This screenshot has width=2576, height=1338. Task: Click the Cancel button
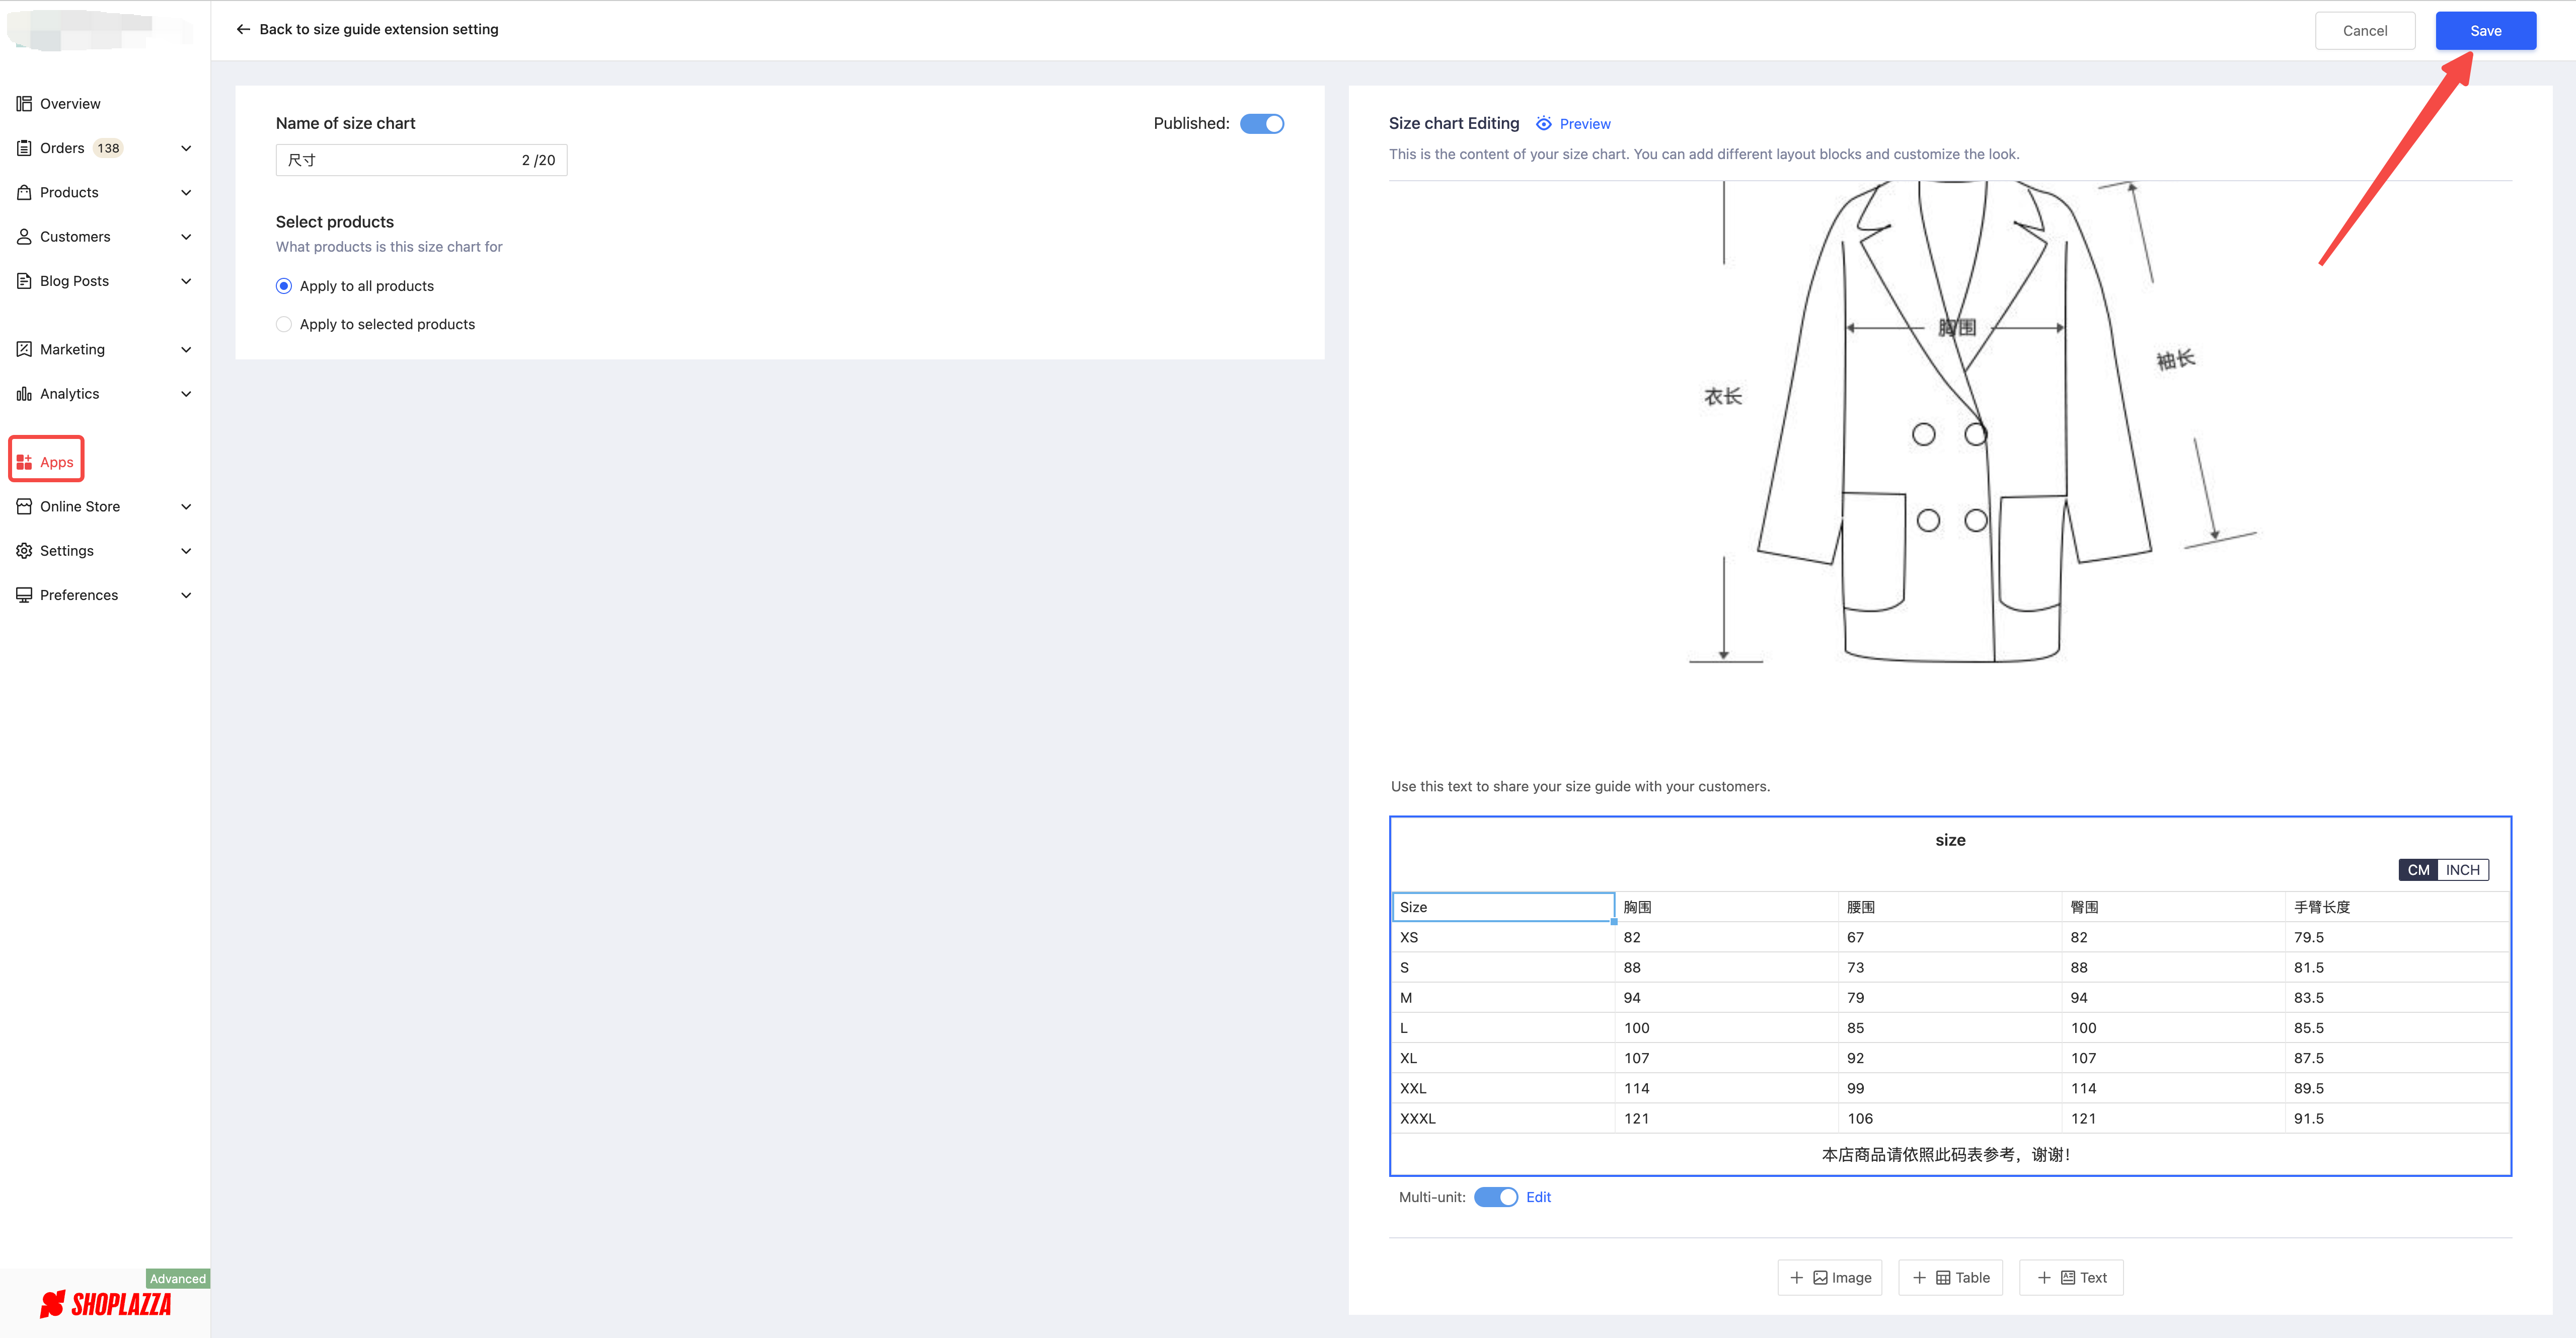point(2365,31)
